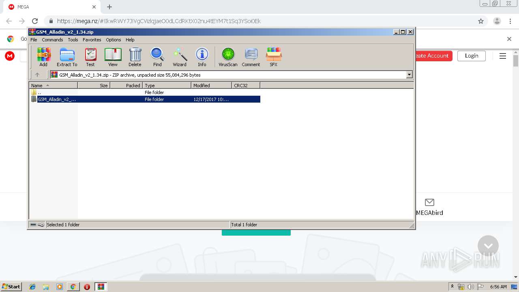
Task: Open the Tools menu
Action: click(x=73, y=40)
